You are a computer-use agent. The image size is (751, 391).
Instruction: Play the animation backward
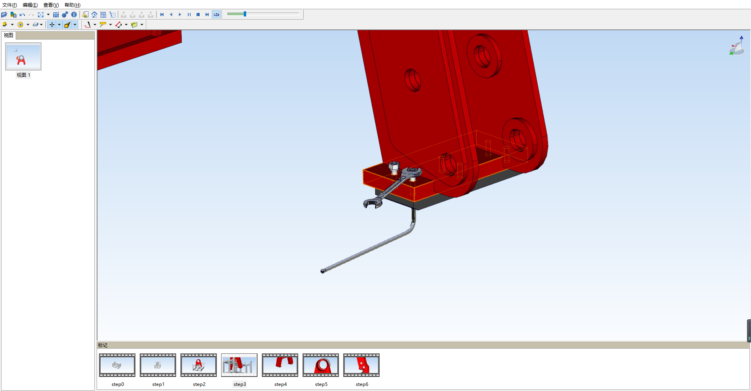point(171,14)
